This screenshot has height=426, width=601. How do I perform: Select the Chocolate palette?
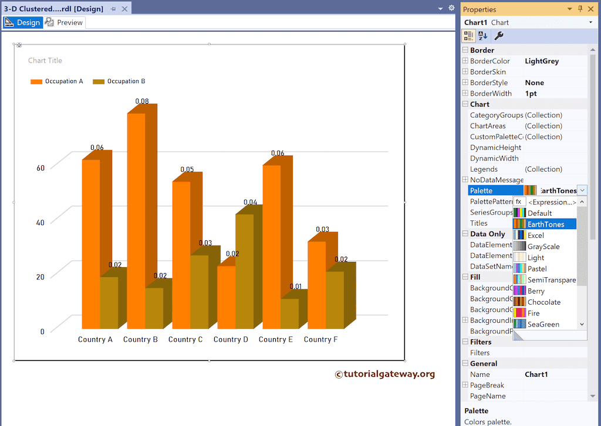pyautogui.click(x=545, y=302)
